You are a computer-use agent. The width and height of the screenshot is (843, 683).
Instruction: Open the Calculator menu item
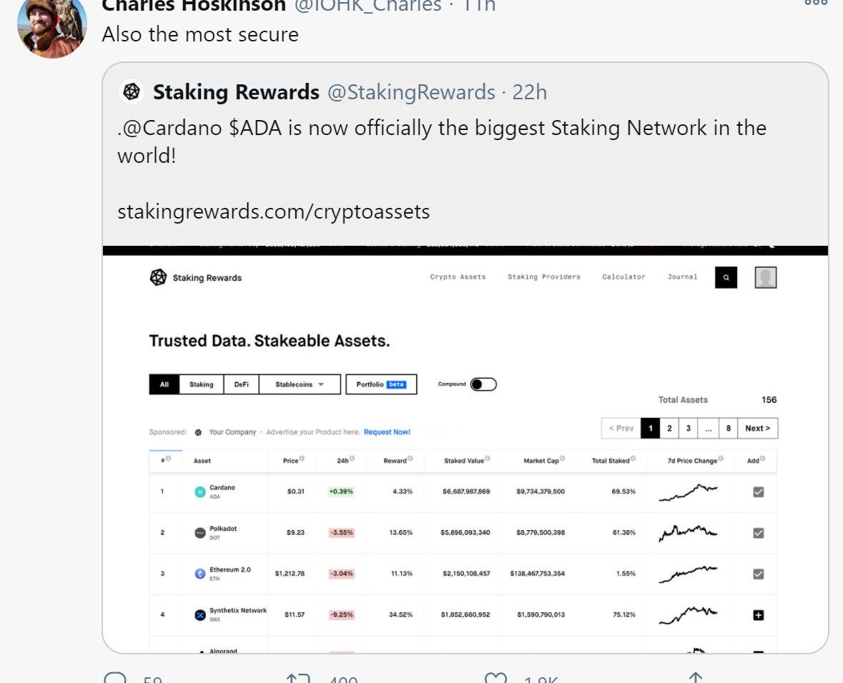click(x=623, y=276)
